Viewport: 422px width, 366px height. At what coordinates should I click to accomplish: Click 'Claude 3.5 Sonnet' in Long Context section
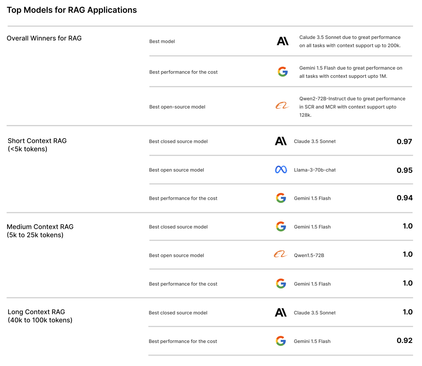(315, 313)
